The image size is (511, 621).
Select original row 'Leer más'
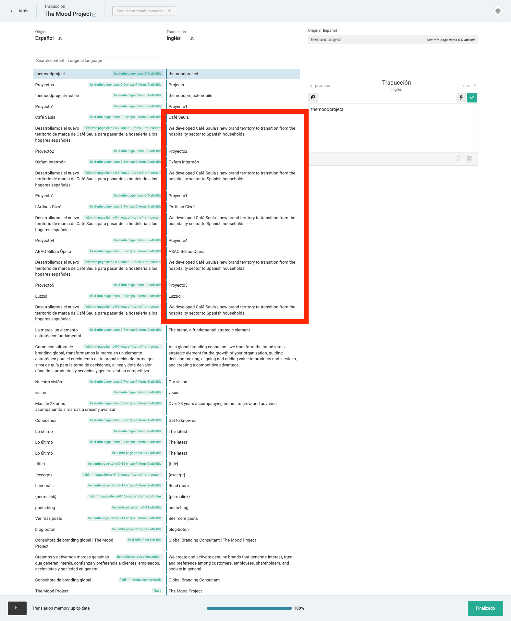click(99, 486)
